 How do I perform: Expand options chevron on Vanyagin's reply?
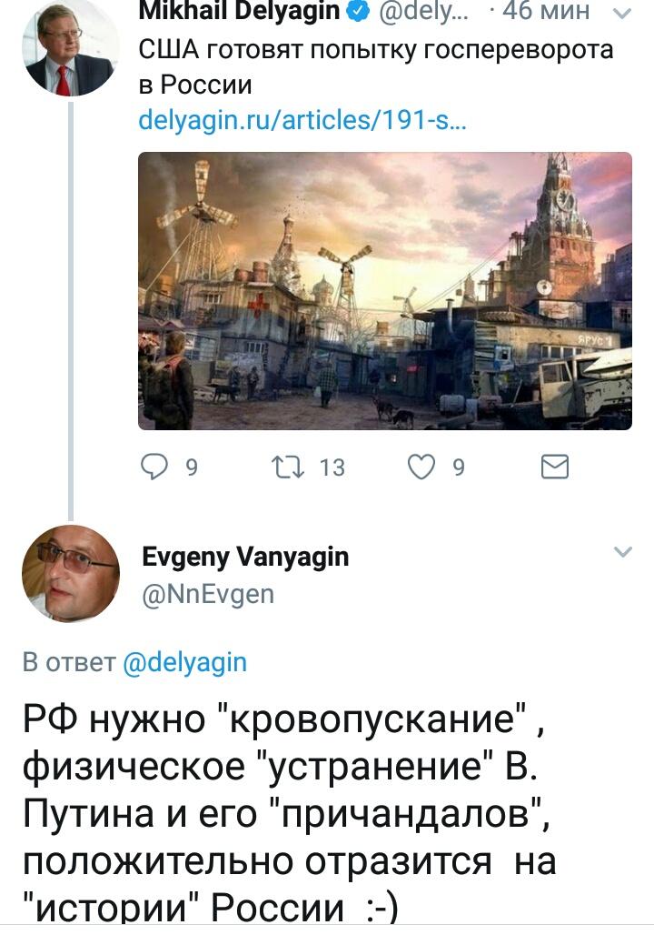(x=623, y=551)
